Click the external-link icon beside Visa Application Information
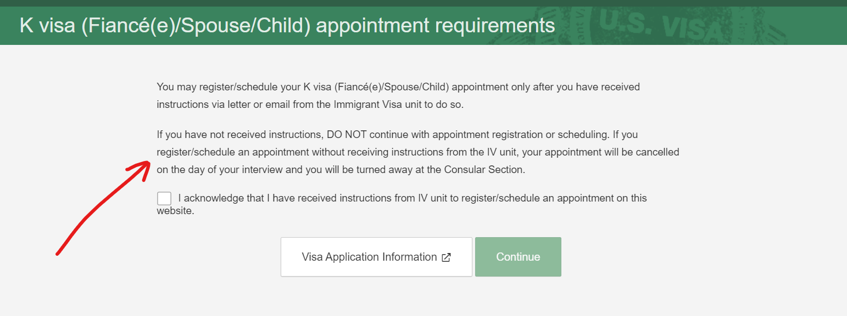 pos(446,257)
